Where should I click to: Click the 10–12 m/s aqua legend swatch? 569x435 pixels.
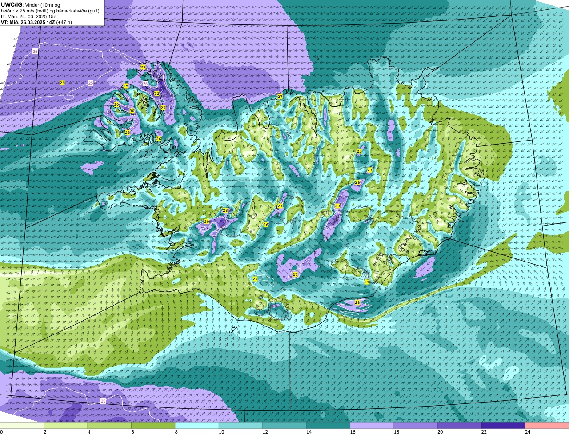coord(241,425)
